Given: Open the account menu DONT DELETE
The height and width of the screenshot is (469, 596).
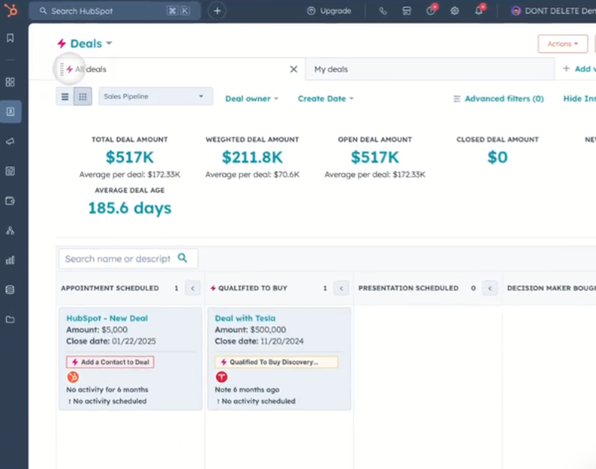Looking at the screenshot, I should coord(554,11).
